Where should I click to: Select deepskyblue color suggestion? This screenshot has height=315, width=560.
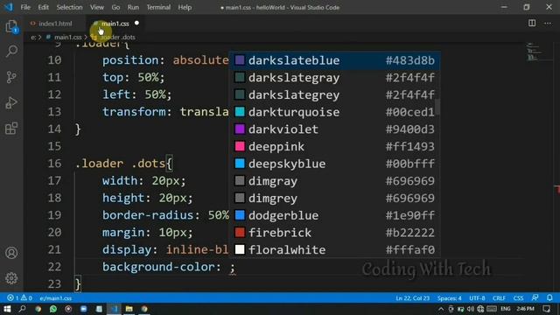click(x=334, y=164)
